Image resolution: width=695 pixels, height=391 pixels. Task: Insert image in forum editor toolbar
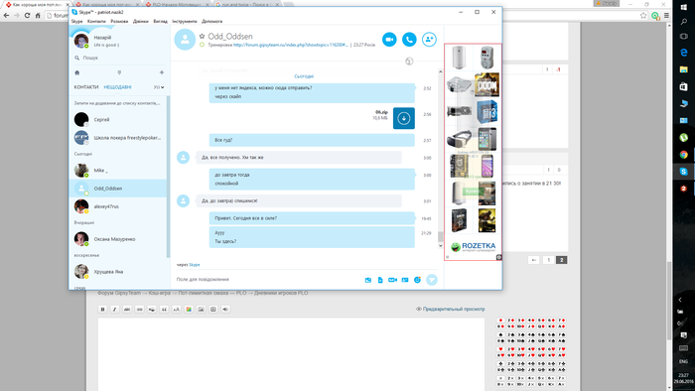[x=201, y=309]
